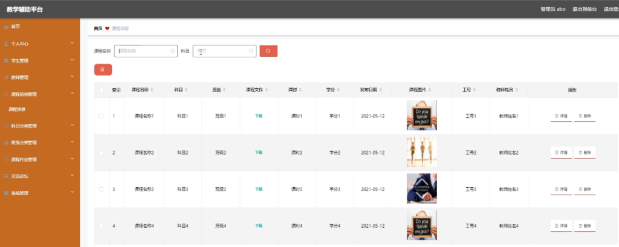Click the 下载 link in row 3
Image resolution: width=619 pixels, height=247 pixels.
(259, 190)
